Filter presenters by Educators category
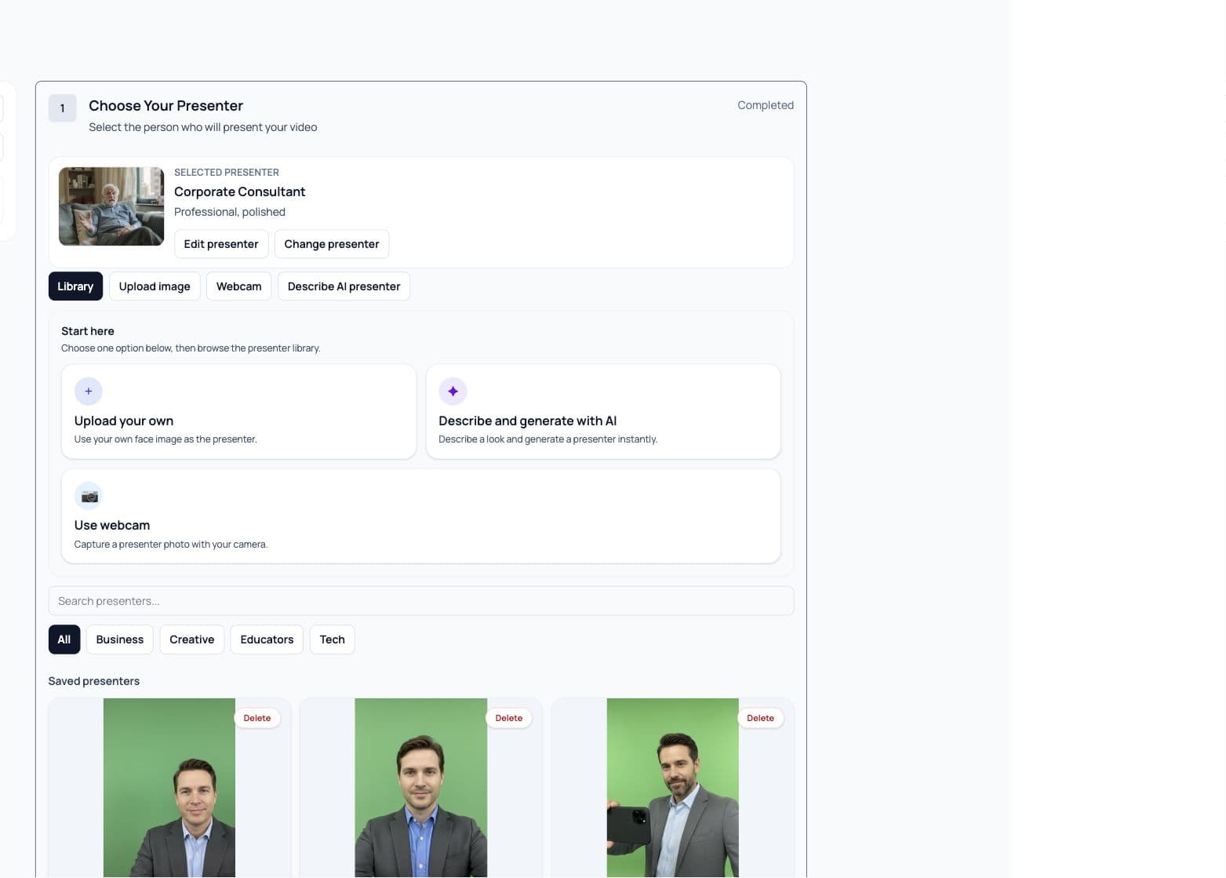Viewport: 1226px width, 878px height. click(x=267, y=639)
